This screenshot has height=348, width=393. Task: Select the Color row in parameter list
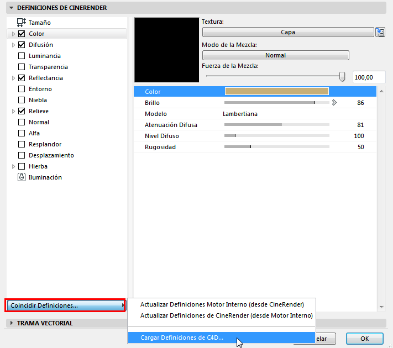click(255, 92)
